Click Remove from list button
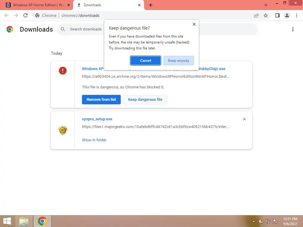Viewport: 303px width, 227px height. (101, 100)
